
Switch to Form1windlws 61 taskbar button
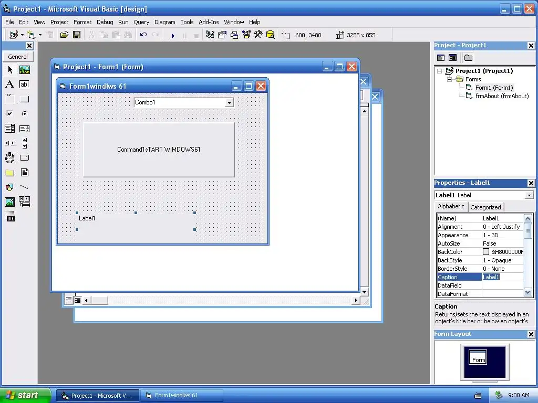coord(182,396)
